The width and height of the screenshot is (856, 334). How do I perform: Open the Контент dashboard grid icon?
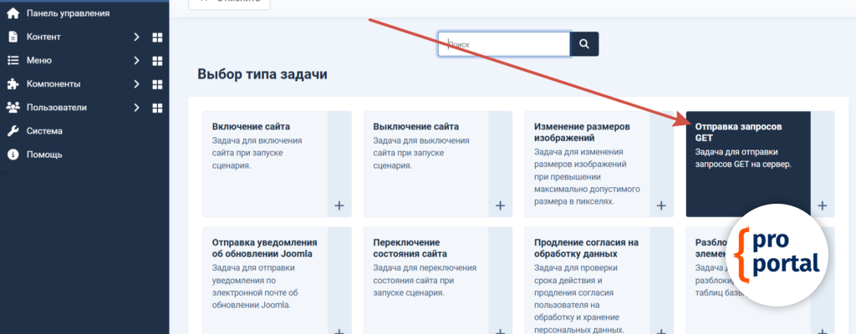157,38
